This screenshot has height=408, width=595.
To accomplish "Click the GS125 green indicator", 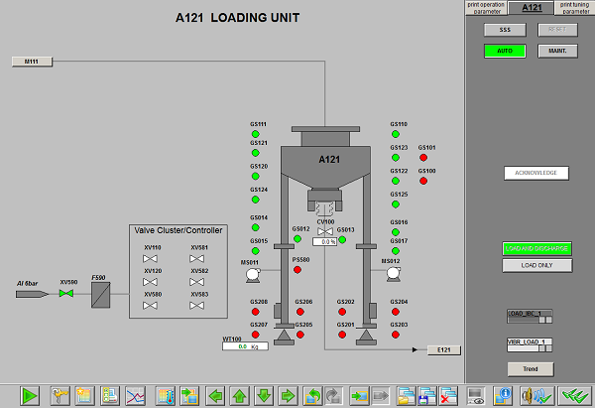I will click(396, 204).
